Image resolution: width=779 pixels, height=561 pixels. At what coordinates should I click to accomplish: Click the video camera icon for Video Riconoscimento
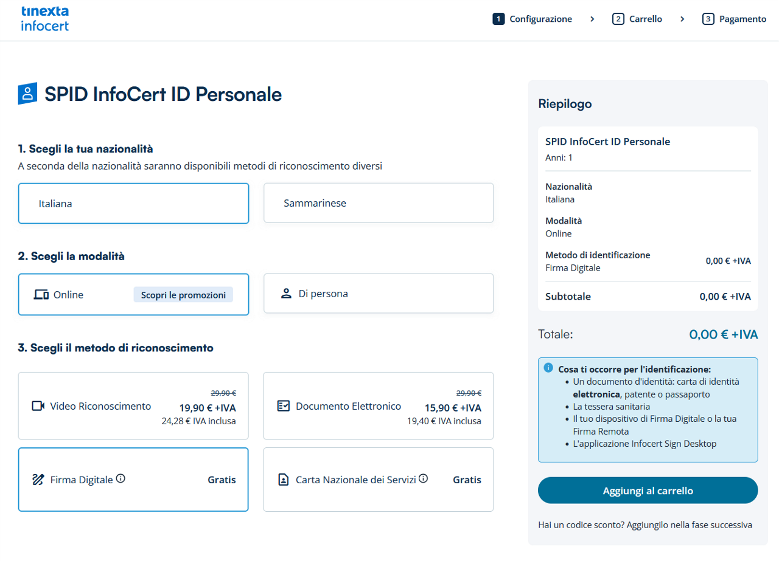click(x=38, y=406)
